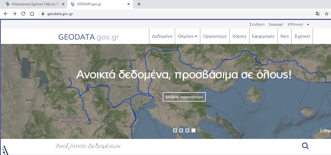Select the GEODATA.gov.gr browser tab
This screenshot has height=155, width=331.
pos(100,4)
